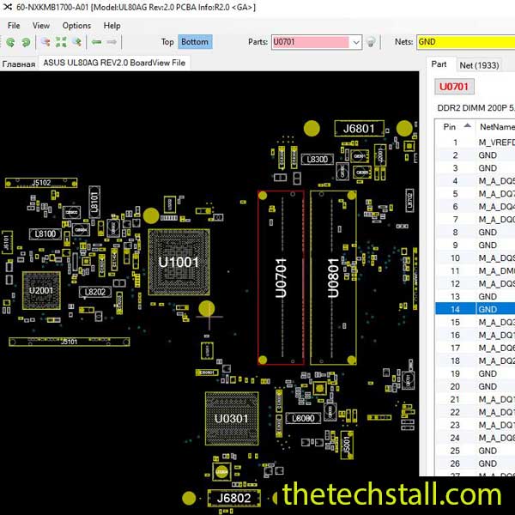Select pin 25 GND row
Viewport: 515px width, 515px height.
click(x=476, y=451)
